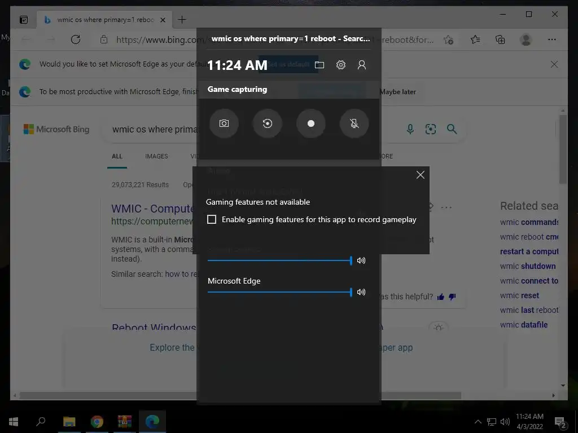The image size is (578, 433).
Task: Open Bing visual search icon
Action: [431, 129]
